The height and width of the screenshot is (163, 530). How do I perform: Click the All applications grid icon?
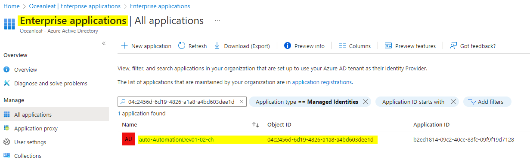tap(6, 115)
